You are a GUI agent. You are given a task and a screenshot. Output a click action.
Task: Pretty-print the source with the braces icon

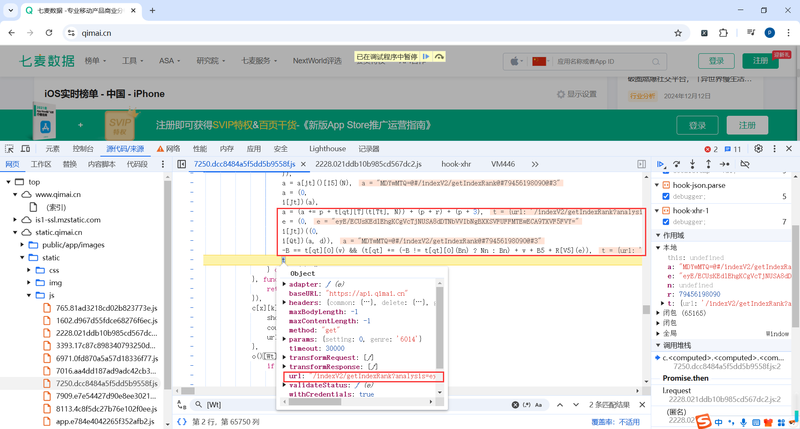[182, 422]
